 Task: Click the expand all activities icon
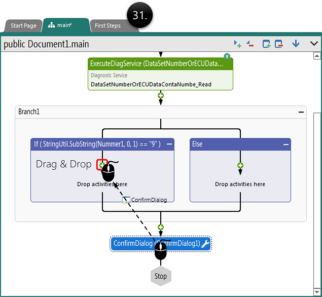tap(237, 44)
